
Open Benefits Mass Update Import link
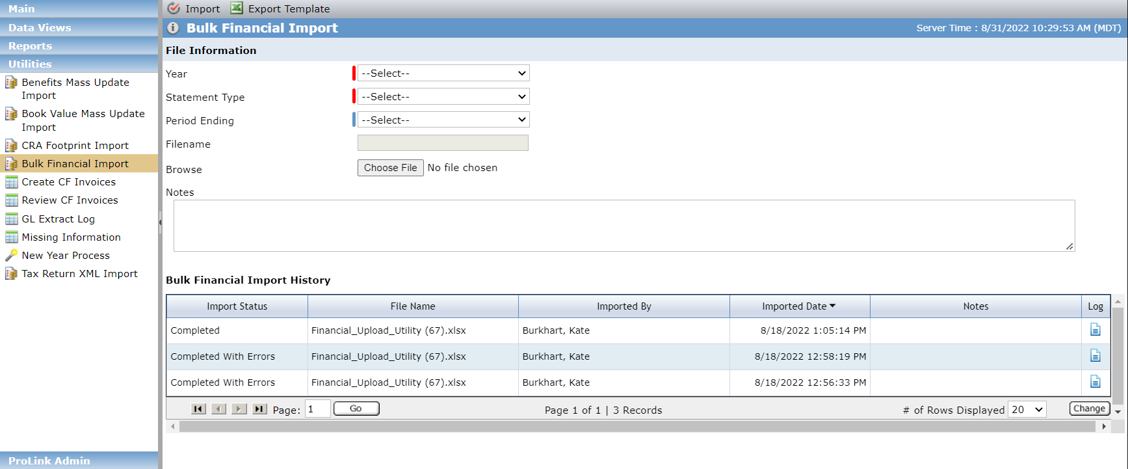click(75, 89)
